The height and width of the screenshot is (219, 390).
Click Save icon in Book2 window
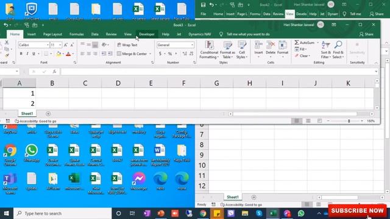pyautogui.click(x=203, y=5)
